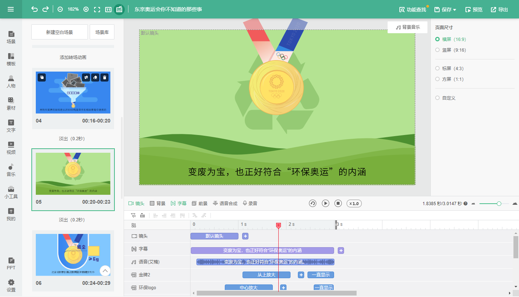This screenshot has height=297, width=519.
Task: Redo the last action
Action: click(46, 9)
